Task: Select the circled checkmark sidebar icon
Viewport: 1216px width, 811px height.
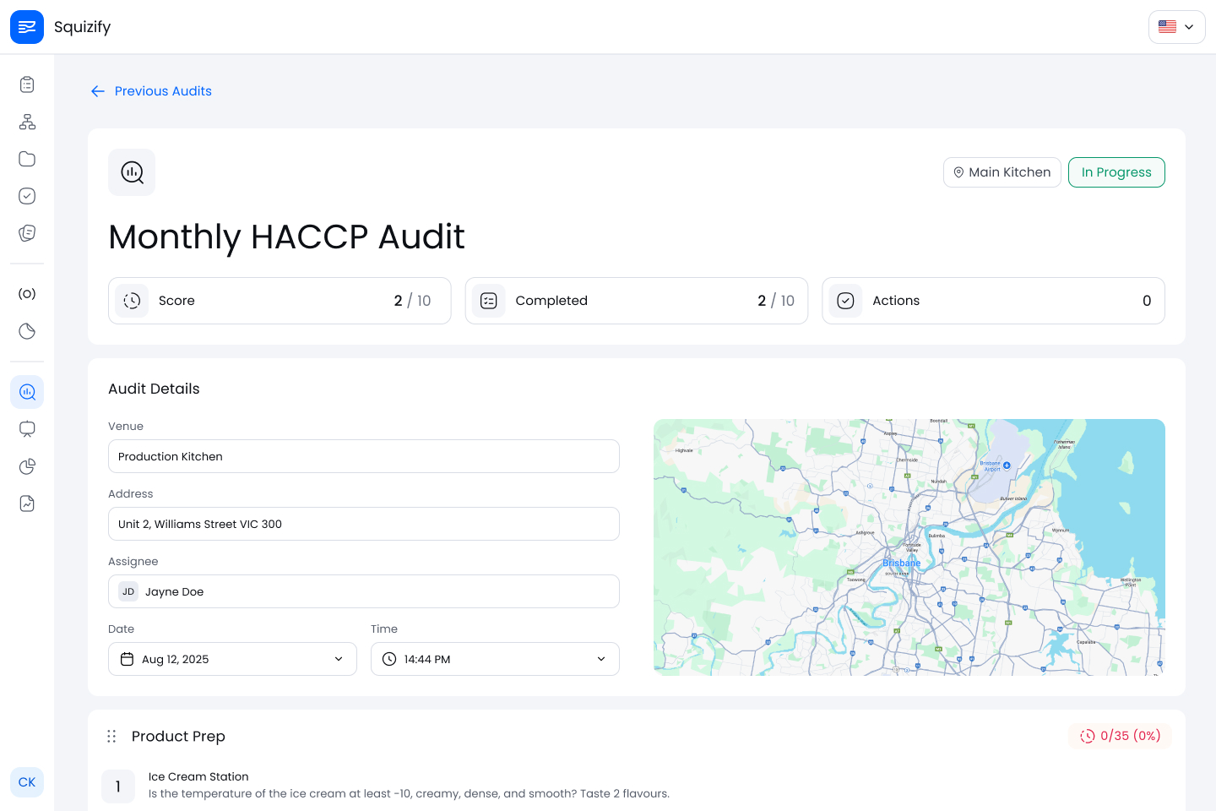Action: pos(26,196)
